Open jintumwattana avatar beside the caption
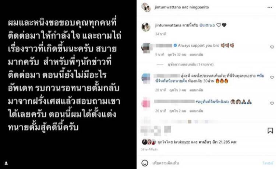The height and width of the screenshot is (169, 276). point(146,27)
